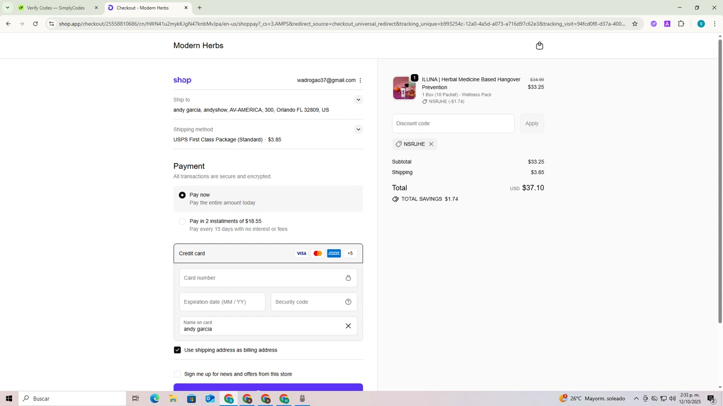
Task: Show security code help tooltip
Action: [348, 302]
